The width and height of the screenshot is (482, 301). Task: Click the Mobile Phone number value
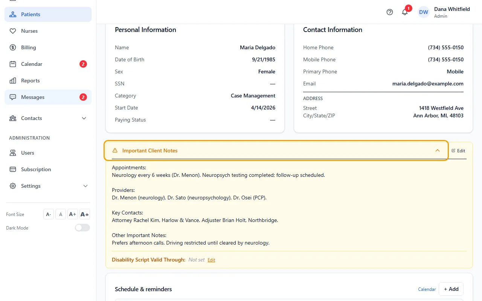[x=446, y=59]
